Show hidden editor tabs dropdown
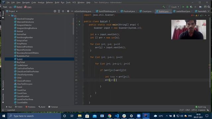Image resolution: width=212 pixels, height=119 pixels. (209, 11)
